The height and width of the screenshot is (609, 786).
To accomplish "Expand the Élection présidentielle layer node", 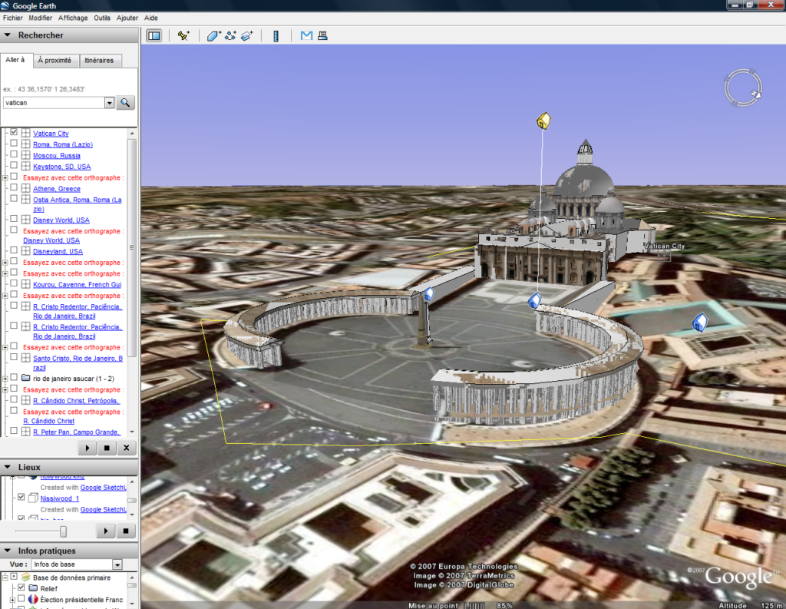I will coord(12,600).
